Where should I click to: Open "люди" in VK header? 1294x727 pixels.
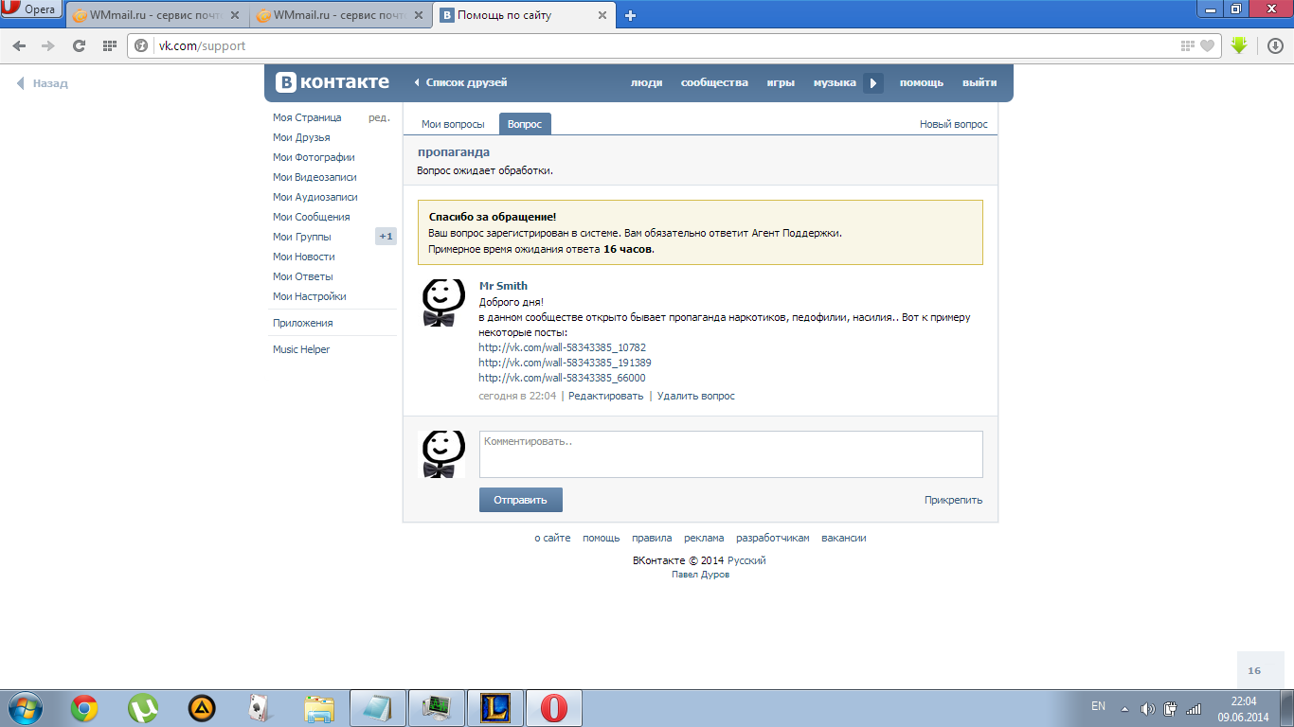pyautogui.click(x=647, y=82)
